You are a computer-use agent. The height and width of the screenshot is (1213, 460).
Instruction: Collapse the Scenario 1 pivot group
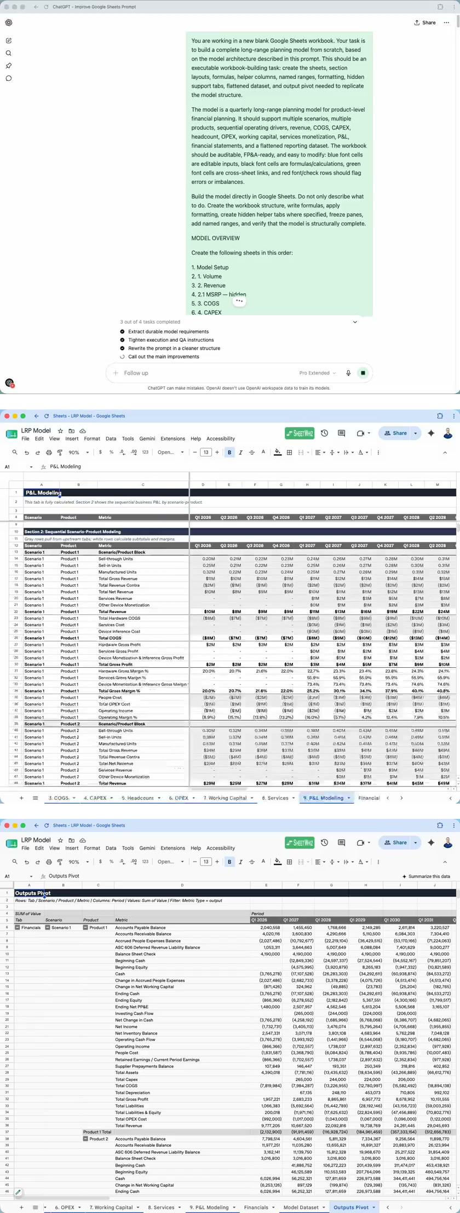point(48,928)
